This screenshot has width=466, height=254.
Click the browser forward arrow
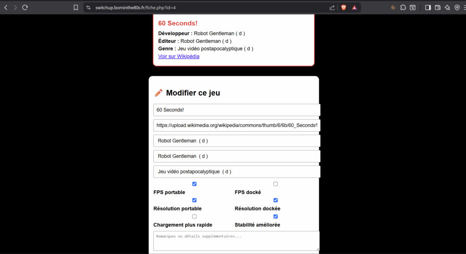pos(15,7)
